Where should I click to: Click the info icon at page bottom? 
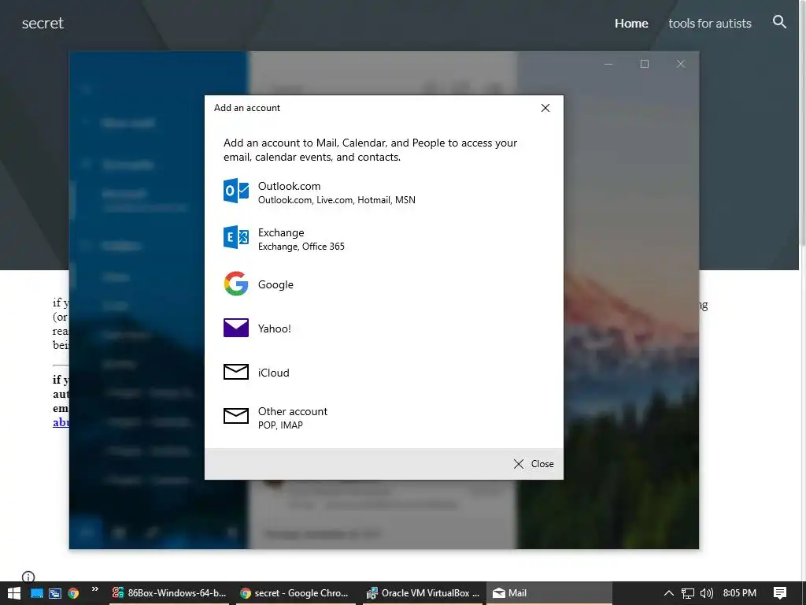click(x=28, y=577)
